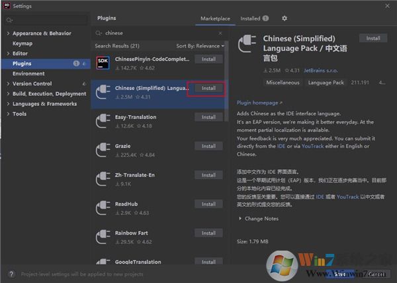Image resolution: width=397 pixels, height=283 pixels.
Task: Click the Language Pack tag
Action: [x=326, y=83]
